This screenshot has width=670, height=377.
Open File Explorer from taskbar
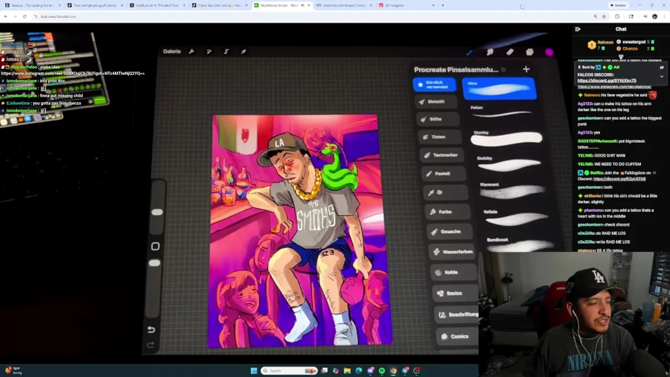(347, 371)
